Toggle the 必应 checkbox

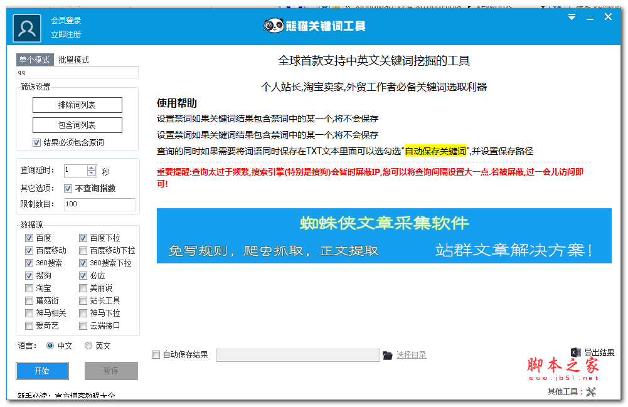click(x=83, y=275)
